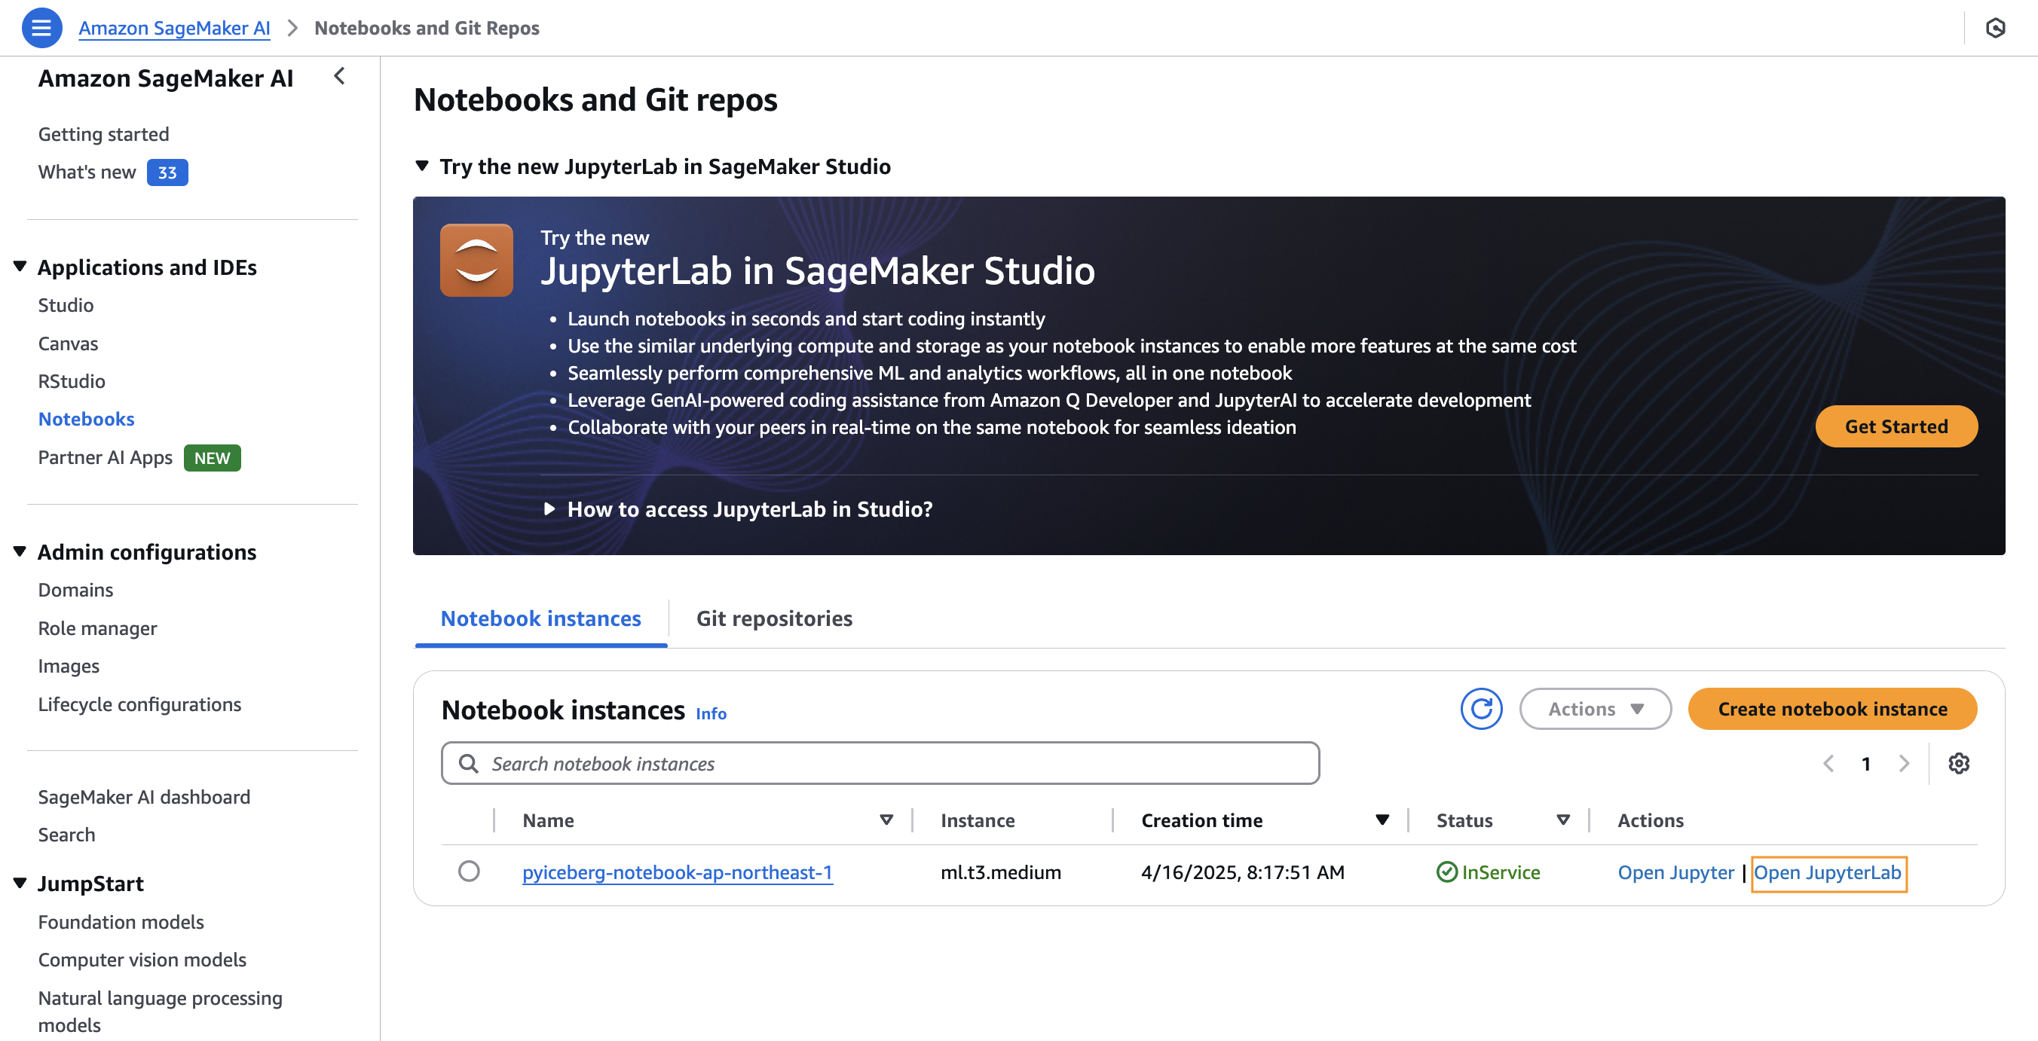Viewport: 2038px width, 1041px height.
Task: Switch to Git repositories tab
Action: click(x=773, y=618)
